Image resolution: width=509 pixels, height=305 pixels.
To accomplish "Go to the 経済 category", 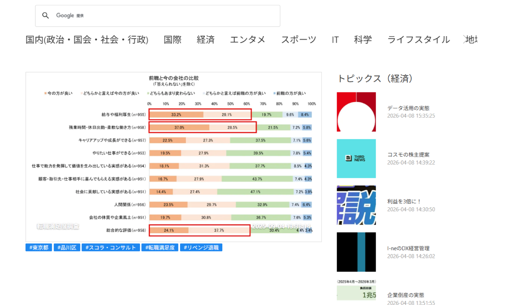I will [206, 40].
